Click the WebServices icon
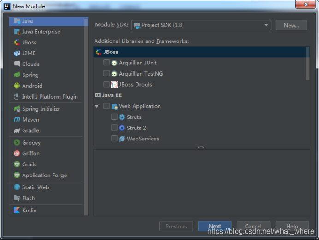319x240 pixels. 122,139
